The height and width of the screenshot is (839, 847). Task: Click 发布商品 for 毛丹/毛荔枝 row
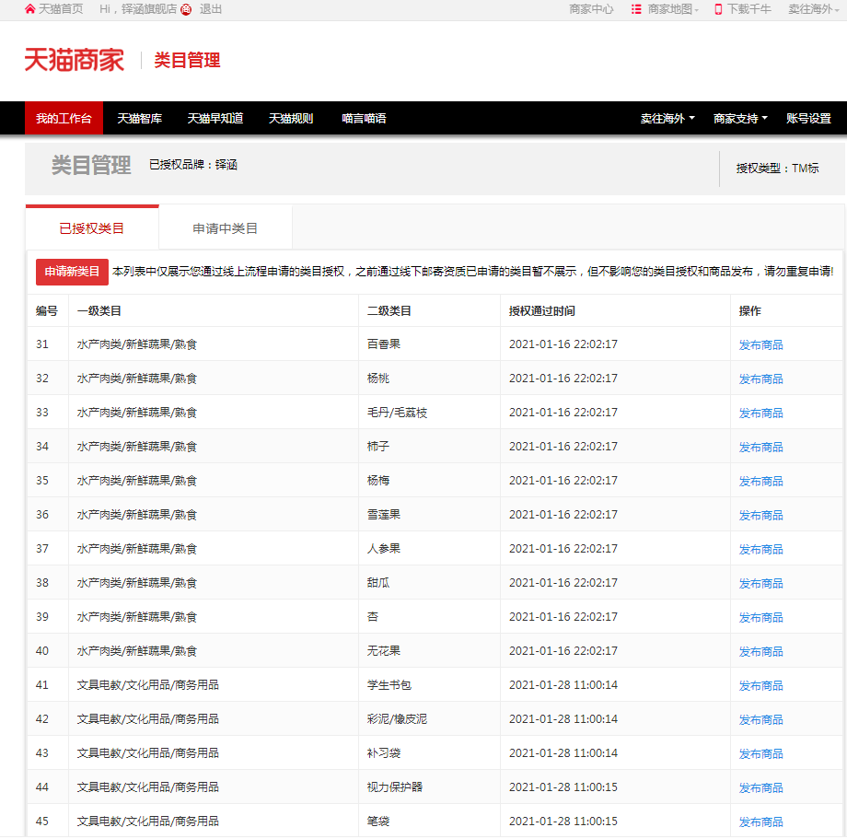760,413
